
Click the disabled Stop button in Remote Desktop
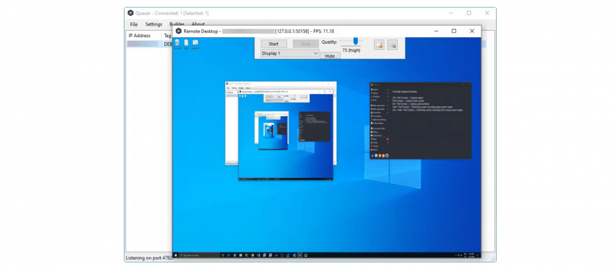click(305, 44)
